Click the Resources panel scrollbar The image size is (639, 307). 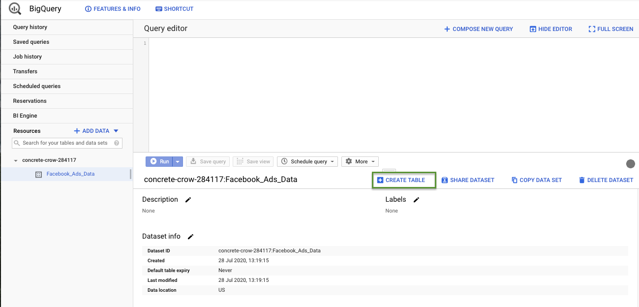(130, 174)
